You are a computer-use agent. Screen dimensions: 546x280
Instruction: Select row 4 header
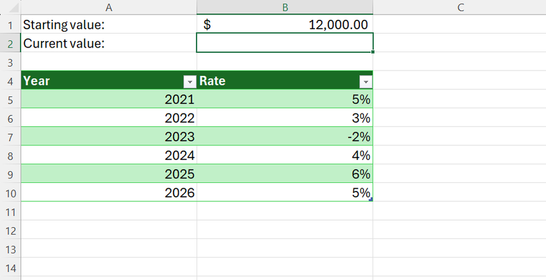pyautogui.click(x=10, y=81)
